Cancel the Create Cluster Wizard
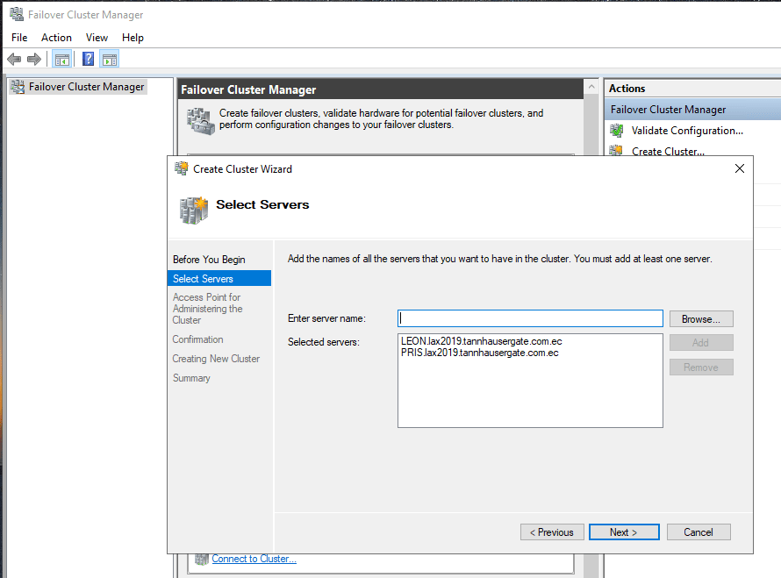 (x=699, y=532)
